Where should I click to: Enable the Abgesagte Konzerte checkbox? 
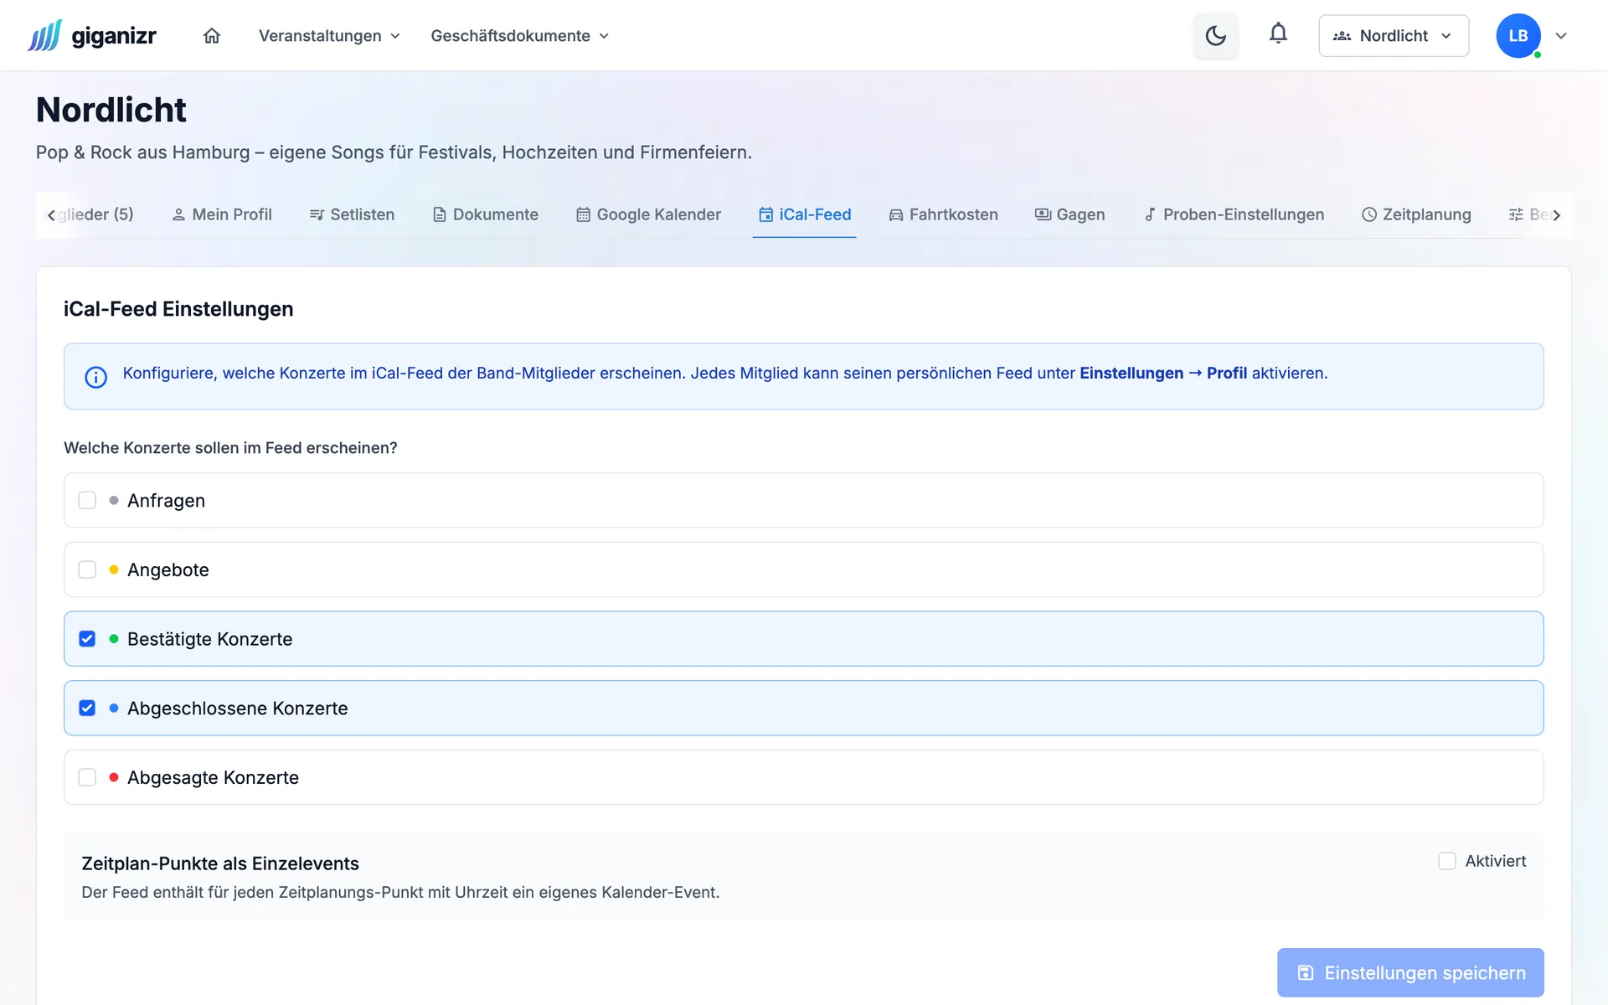click(x=87, y=777)
